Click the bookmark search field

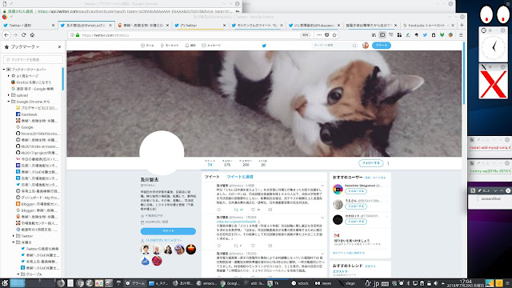click(33, 60)
